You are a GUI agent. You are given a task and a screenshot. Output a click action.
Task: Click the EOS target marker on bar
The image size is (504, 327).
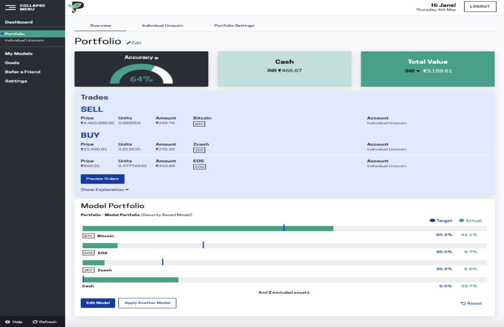(x=203, y=245)
